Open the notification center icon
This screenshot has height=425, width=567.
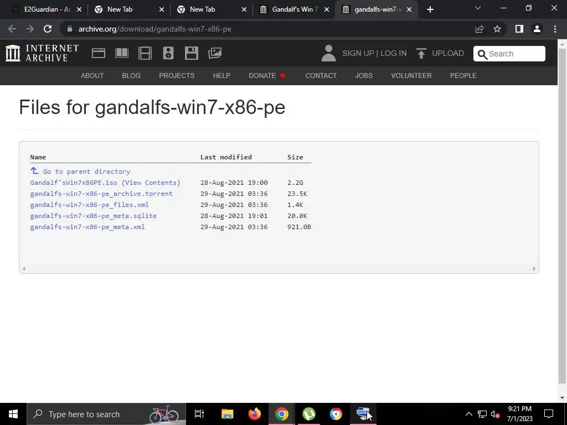(x=549, y=414)
